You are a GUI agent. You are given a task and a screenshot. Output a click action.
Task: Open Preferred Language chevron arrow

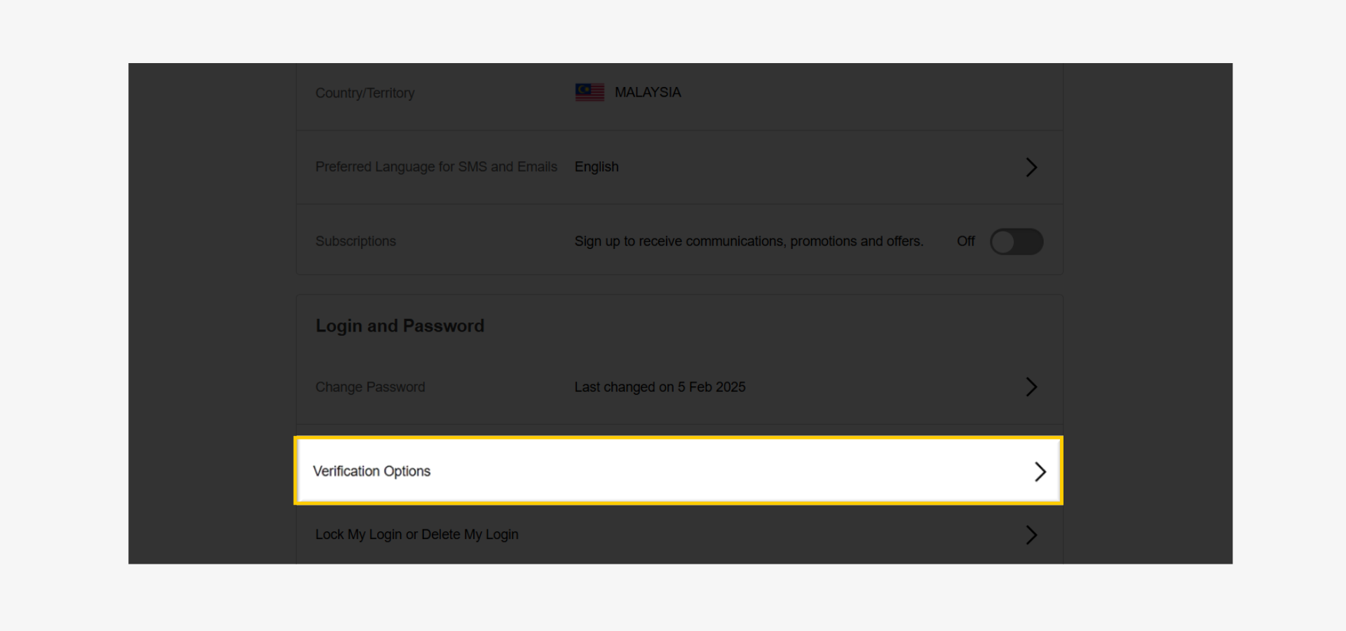pyautogui.click(x=1031, y=167)
